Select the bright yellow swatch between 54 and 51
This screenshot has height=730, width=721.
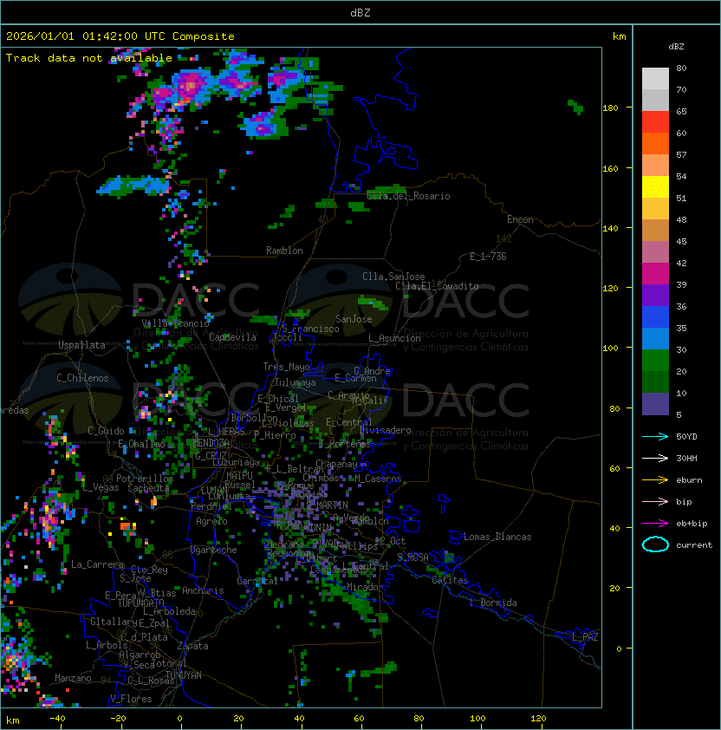(655, 187)
